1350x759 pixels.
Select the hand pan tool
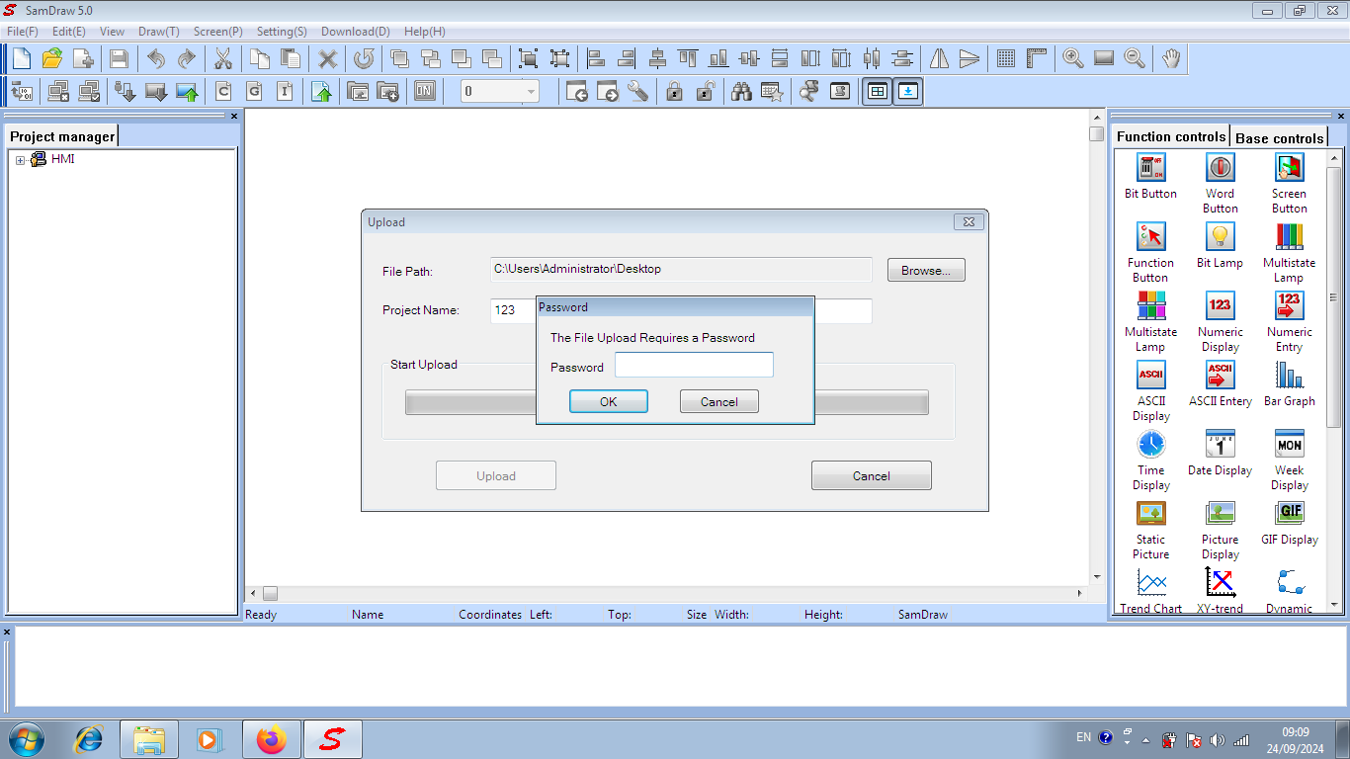(x=1171, y=58)
